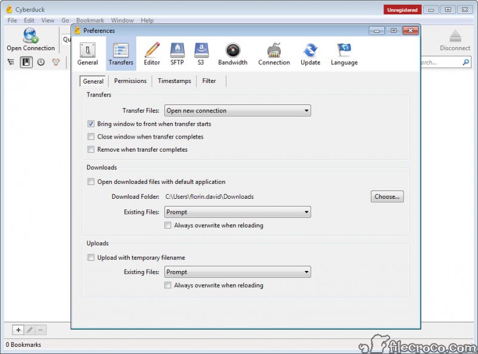Minimize the Preferences window

point(377,30)
